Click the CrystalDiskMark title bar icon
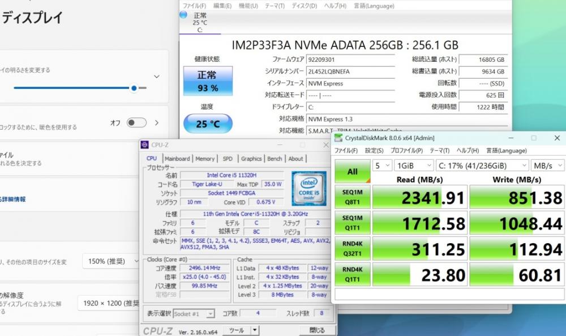Viewport: 566px width, 336px height. [339, 138]
